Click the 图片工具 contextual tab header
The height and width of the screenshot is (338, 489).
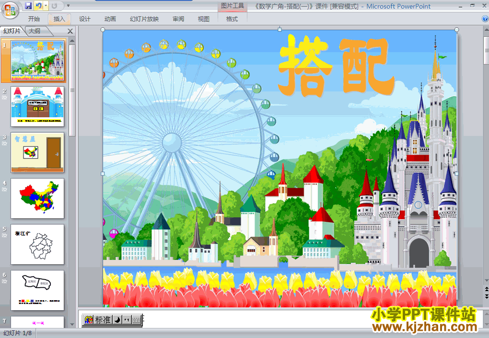point(233,6)
